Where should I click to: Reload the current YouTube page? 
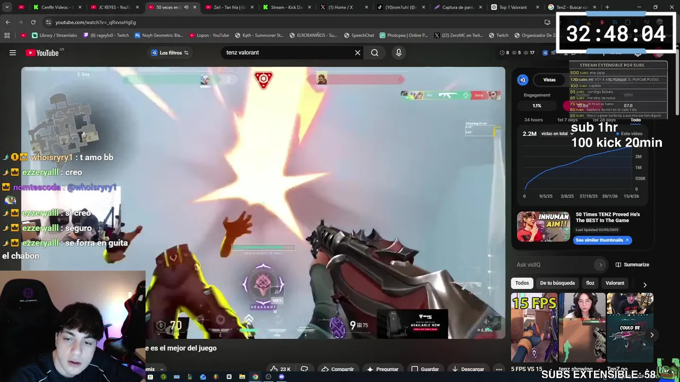(x=33, y=22)
